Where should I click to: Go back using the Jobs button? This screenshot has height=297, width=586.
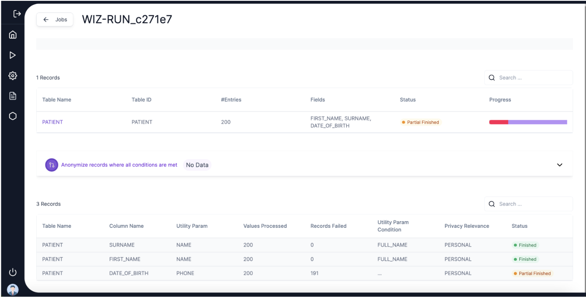tap(55, 20)
